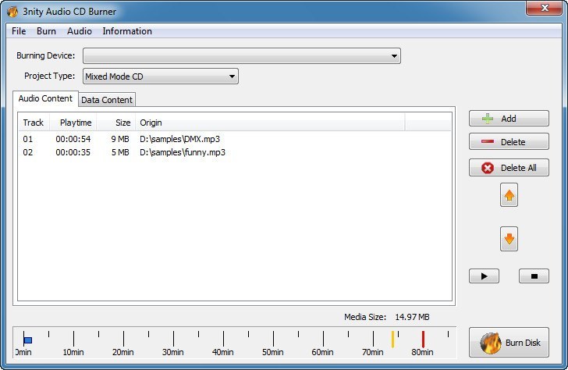Add a new track with Add button
Image resolution: width=568 pixels, height=370 pixels.
[509, 119]
